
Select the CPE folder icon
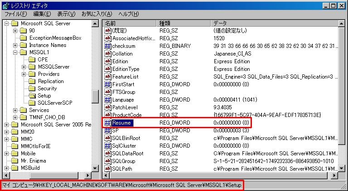[32, 60]
